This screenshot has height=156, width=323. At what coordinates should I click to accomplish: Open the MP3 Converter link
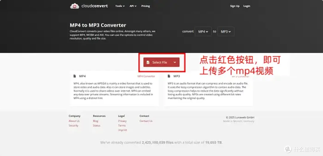click(240, 76)
